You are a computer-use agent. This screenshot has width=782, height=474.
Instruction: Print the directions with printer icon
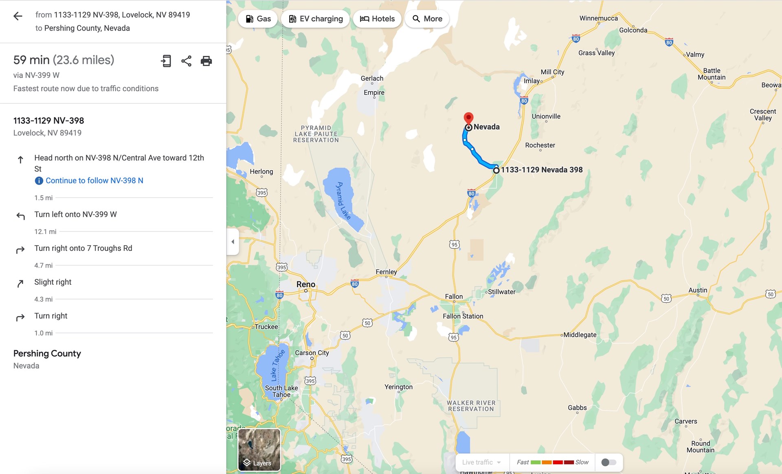(206, 61)
